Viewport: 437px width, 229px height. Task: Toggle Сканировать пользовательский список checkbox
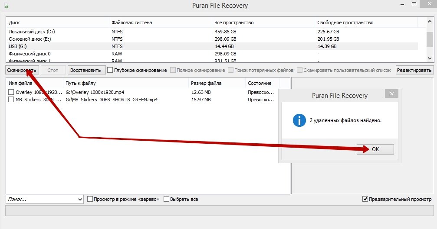[x=299, y=70]
